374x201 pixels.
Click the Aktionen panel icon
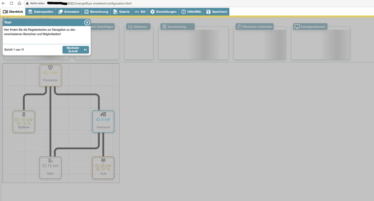[x=131, y=27]
